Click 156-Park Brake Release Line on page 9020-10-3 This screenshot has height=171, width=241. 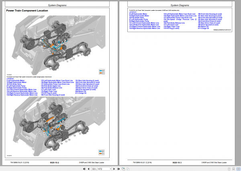174,23
